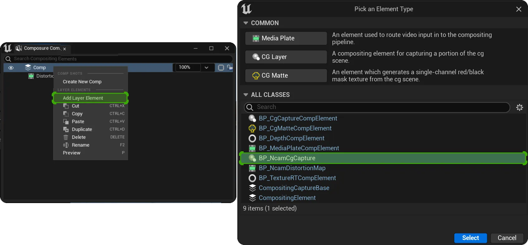528x245 pixels.
Task: Choose Delete from the context menu
Action: point(90,137)
